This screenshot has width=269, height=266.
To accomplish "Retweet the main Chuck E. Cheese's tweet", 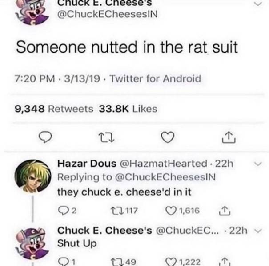I will point(107,137).
